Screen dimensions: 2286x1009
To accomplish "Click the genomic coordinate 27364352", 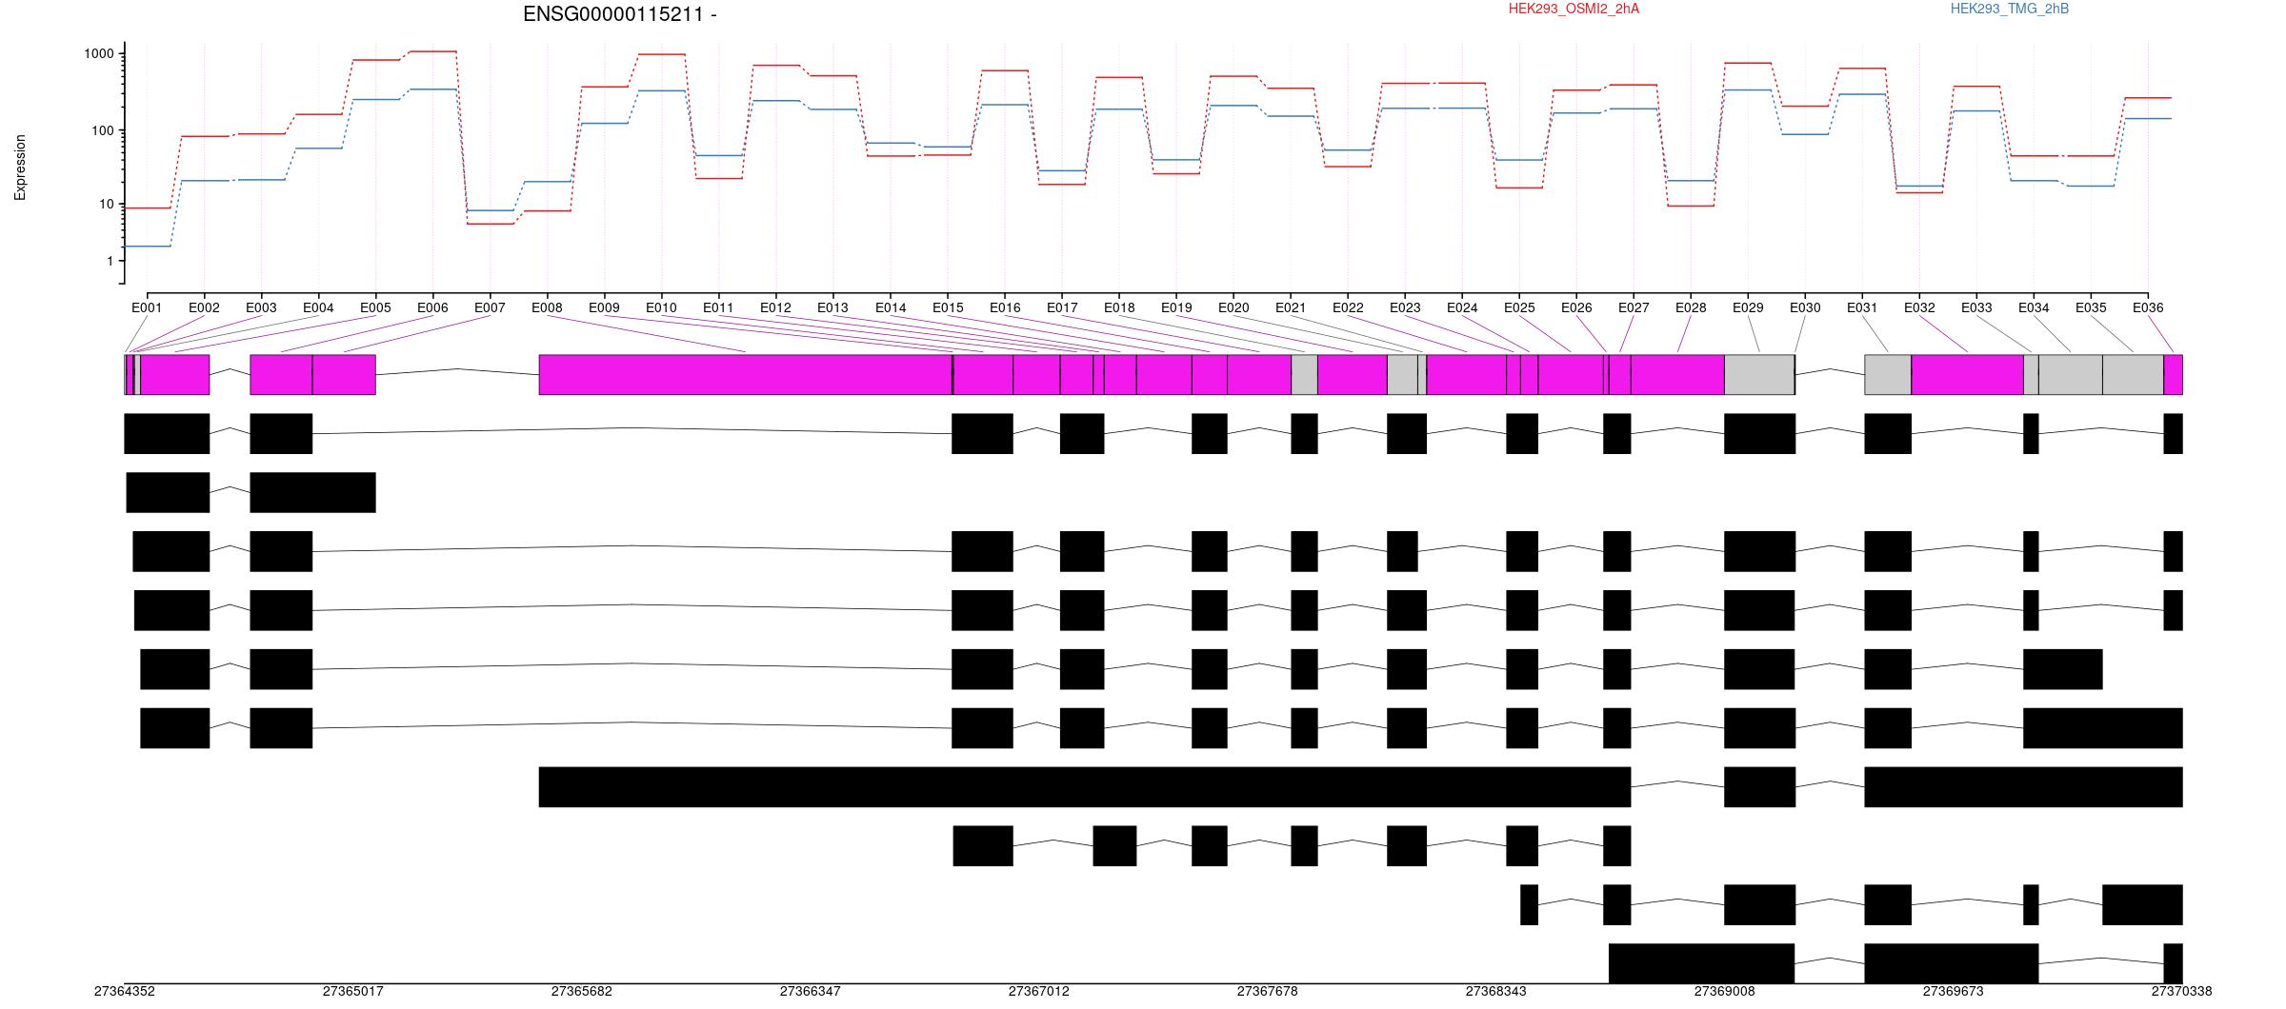I will pyautogui.click(x=124, y=991).
